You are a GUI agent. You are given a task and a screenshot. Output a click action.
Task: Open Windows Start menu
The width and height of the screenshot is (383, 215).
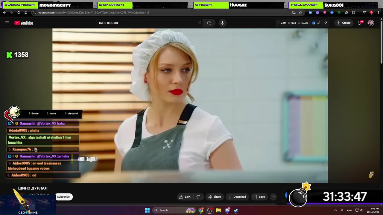(147, 210)
